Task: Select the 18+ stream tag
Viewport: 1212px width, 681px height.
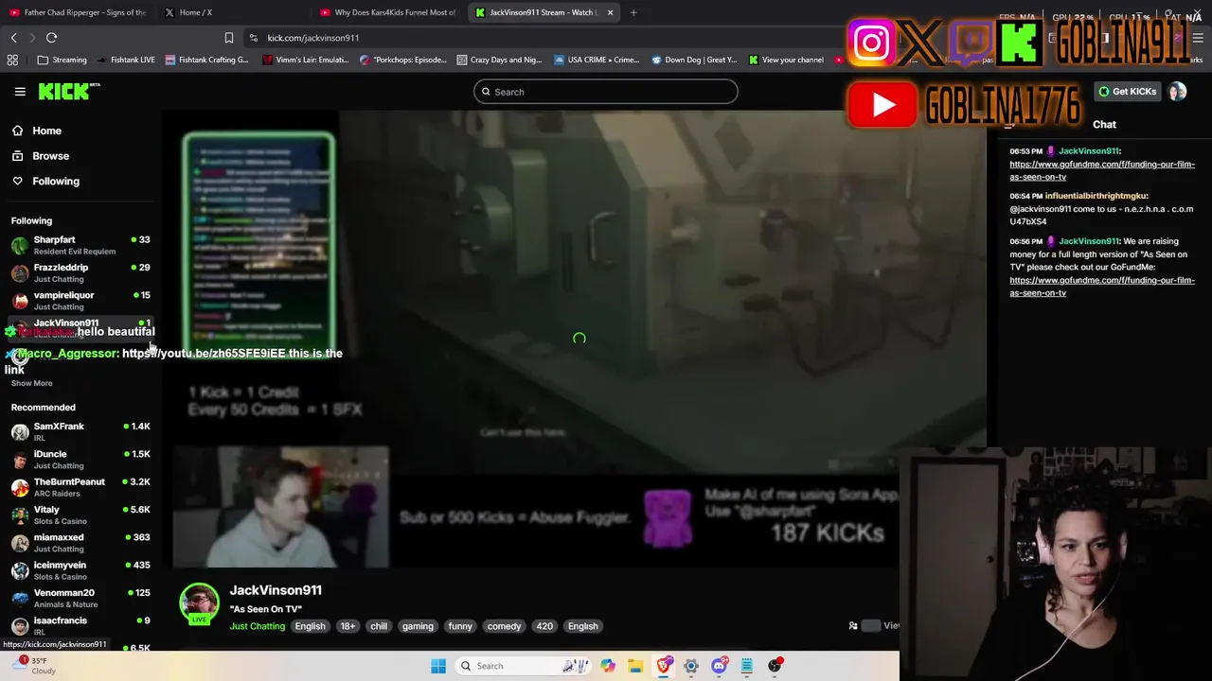Action: tap(348, 626)
